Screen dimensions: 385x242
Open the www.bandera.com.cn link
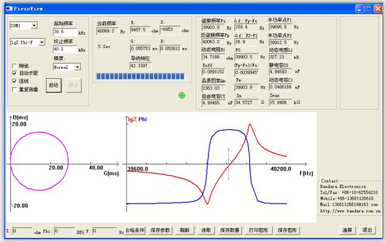[x=350, y=211]
